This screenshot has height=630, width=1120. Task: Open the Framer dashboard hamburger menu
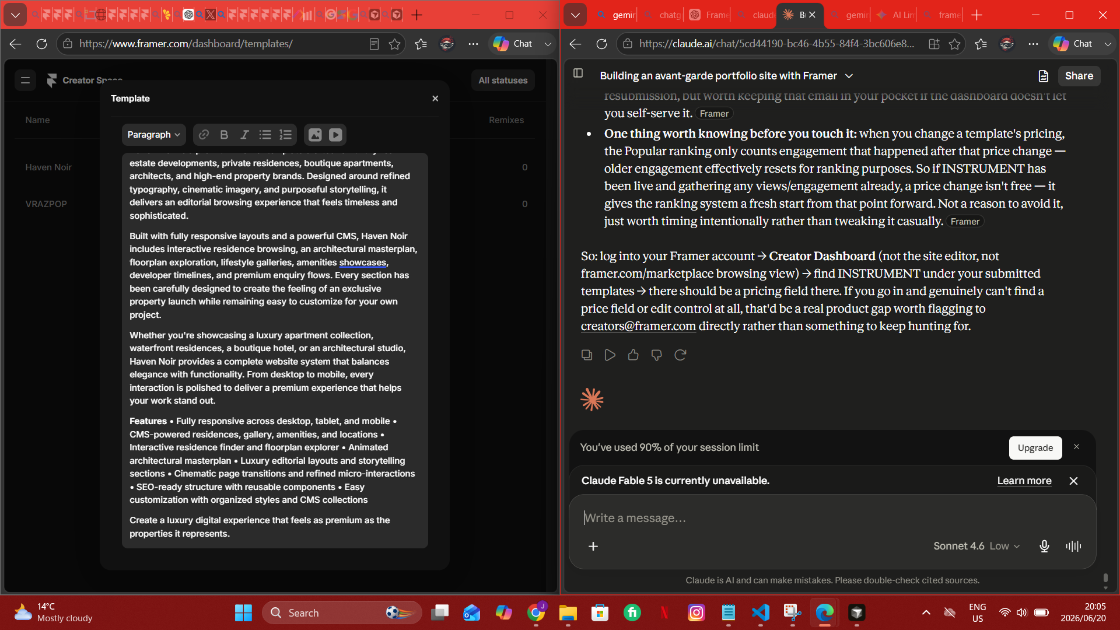coord(25,80)
